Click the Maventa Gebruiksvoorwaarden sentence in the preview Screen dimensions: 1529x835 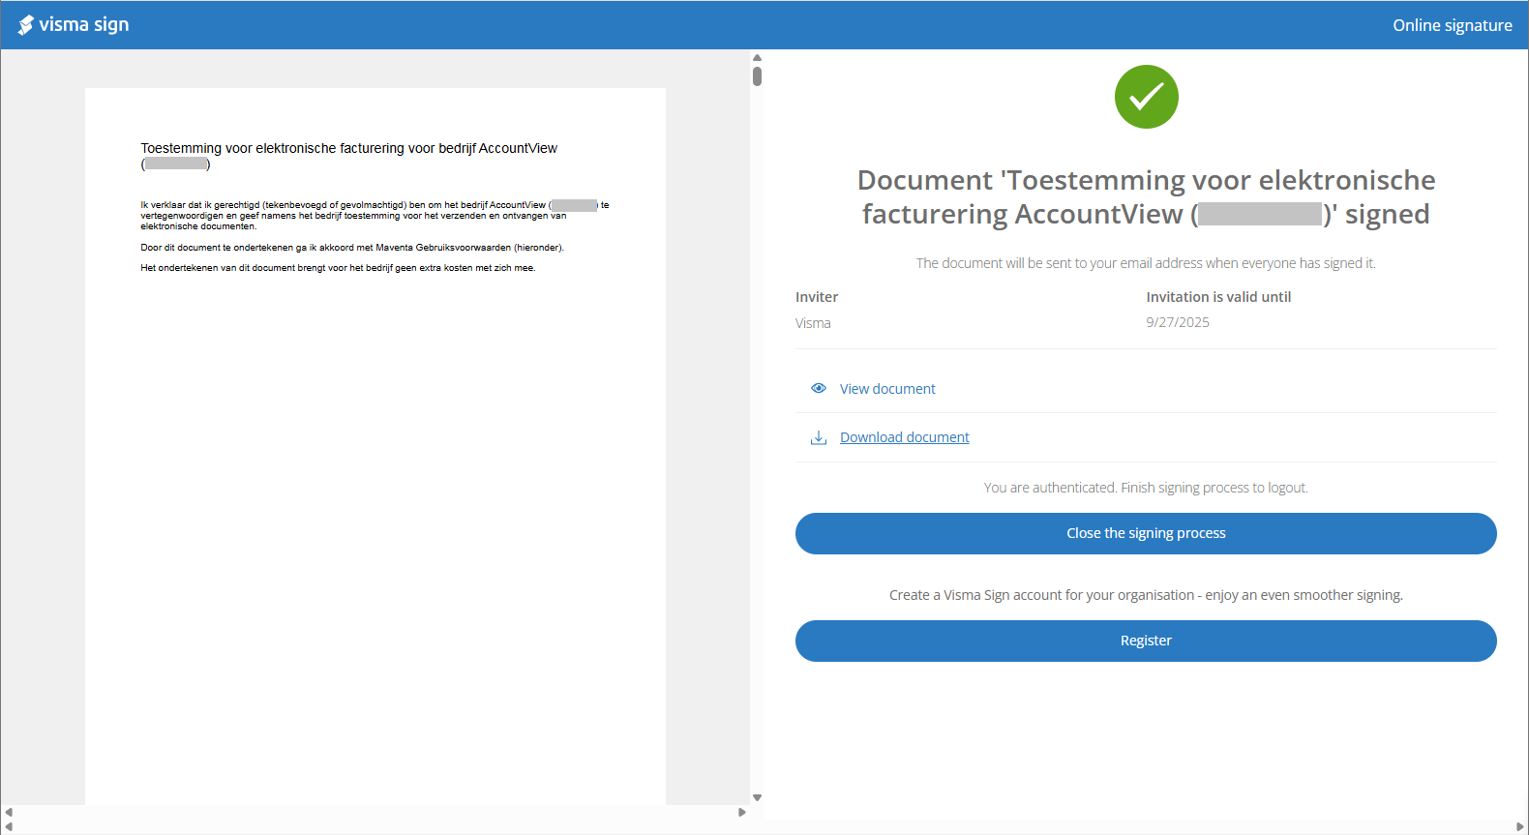pos(351,248)
